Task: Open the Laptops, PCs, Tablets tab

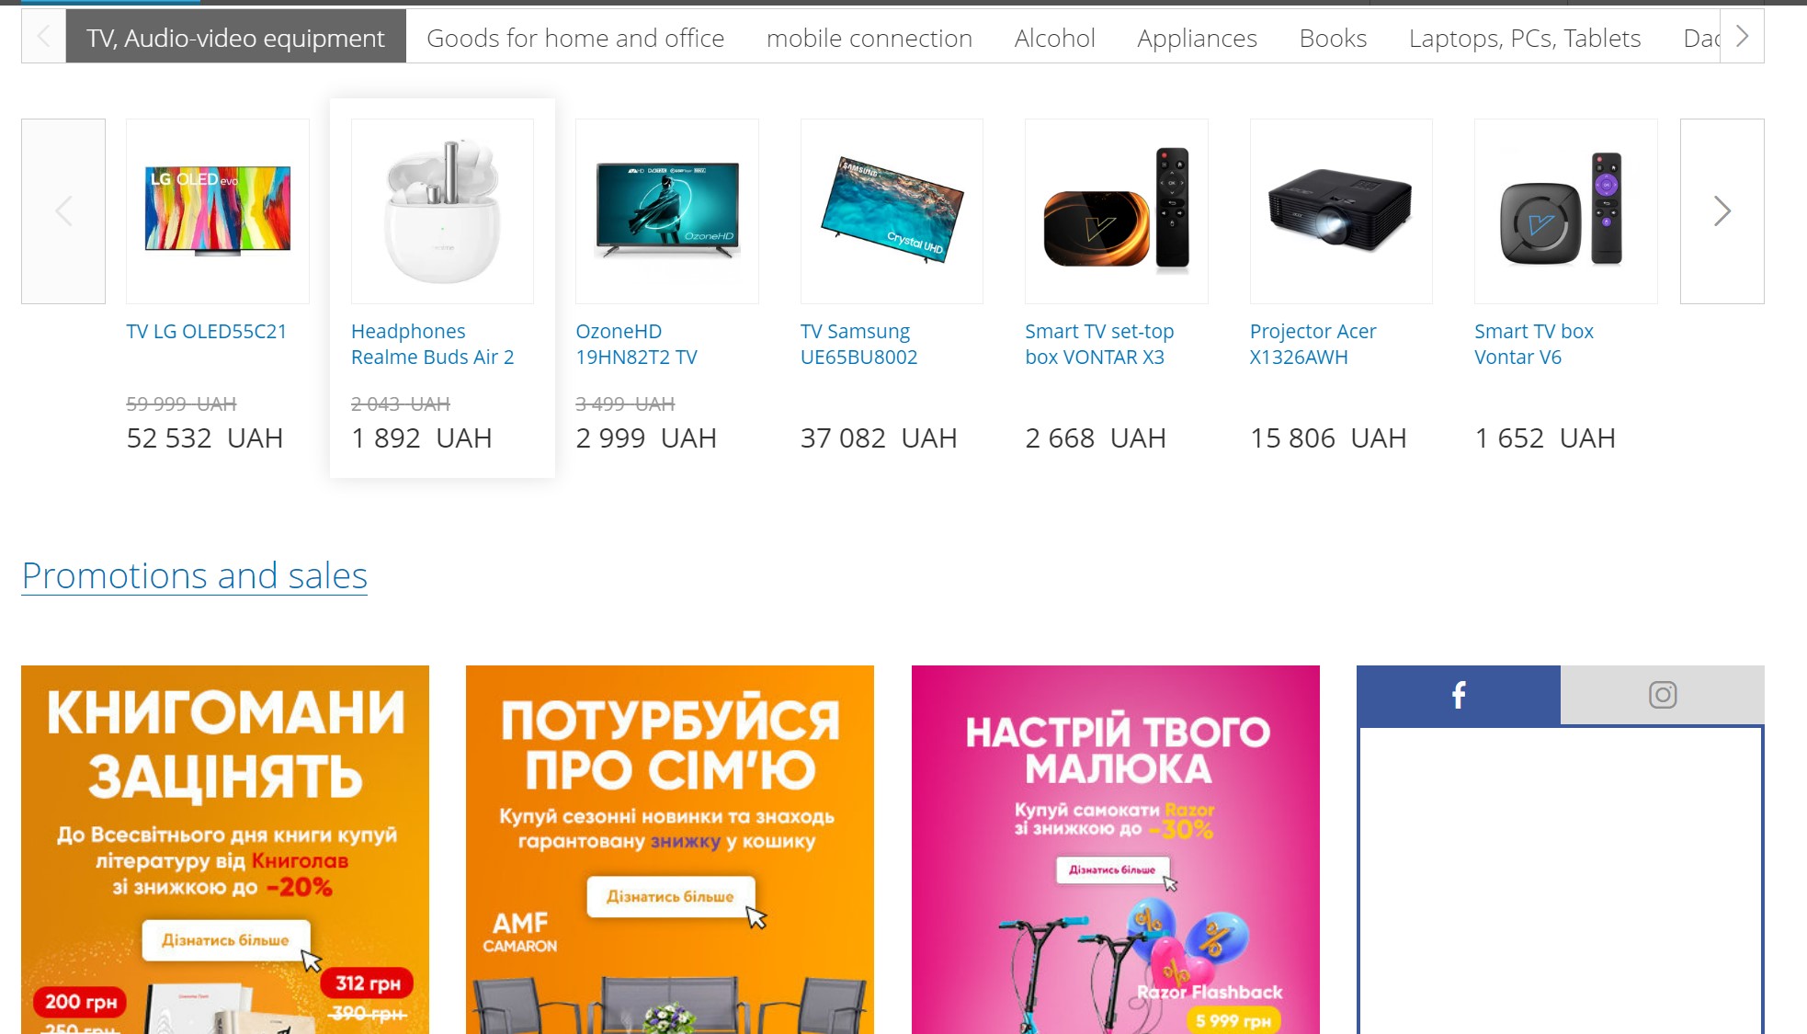Action: (x=1525, y=38)
